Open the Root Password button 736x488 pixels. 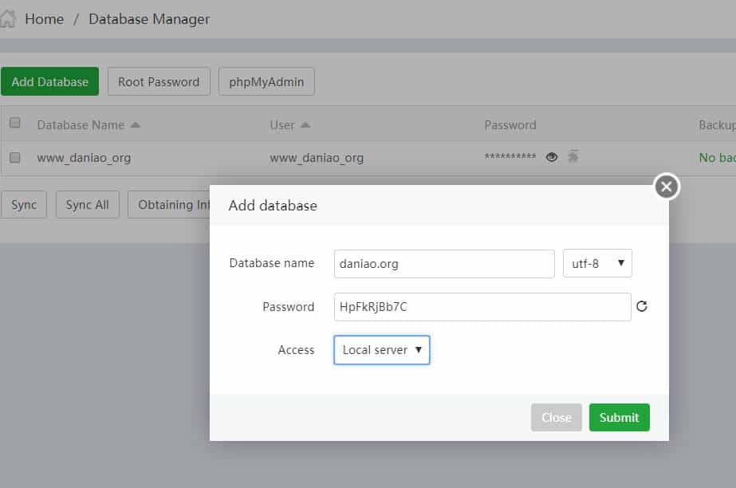(x=159, y=81)
